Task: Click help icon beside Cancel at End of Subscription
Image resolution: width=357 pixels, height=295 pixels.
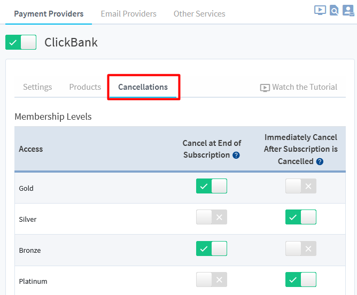Action: click(236, 155)
